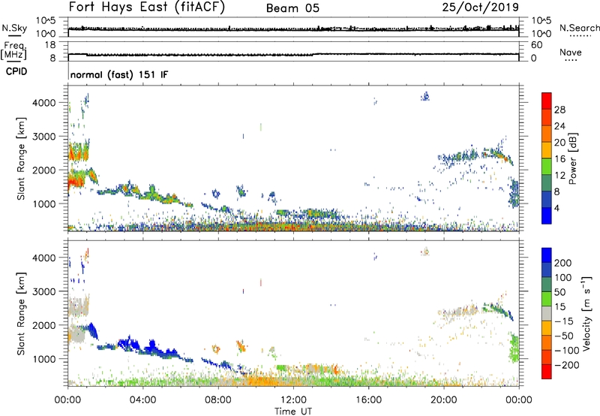Click the '20:00' time axis tick label
This screenshot has height=416, width=600.
(x=444, y=400)
